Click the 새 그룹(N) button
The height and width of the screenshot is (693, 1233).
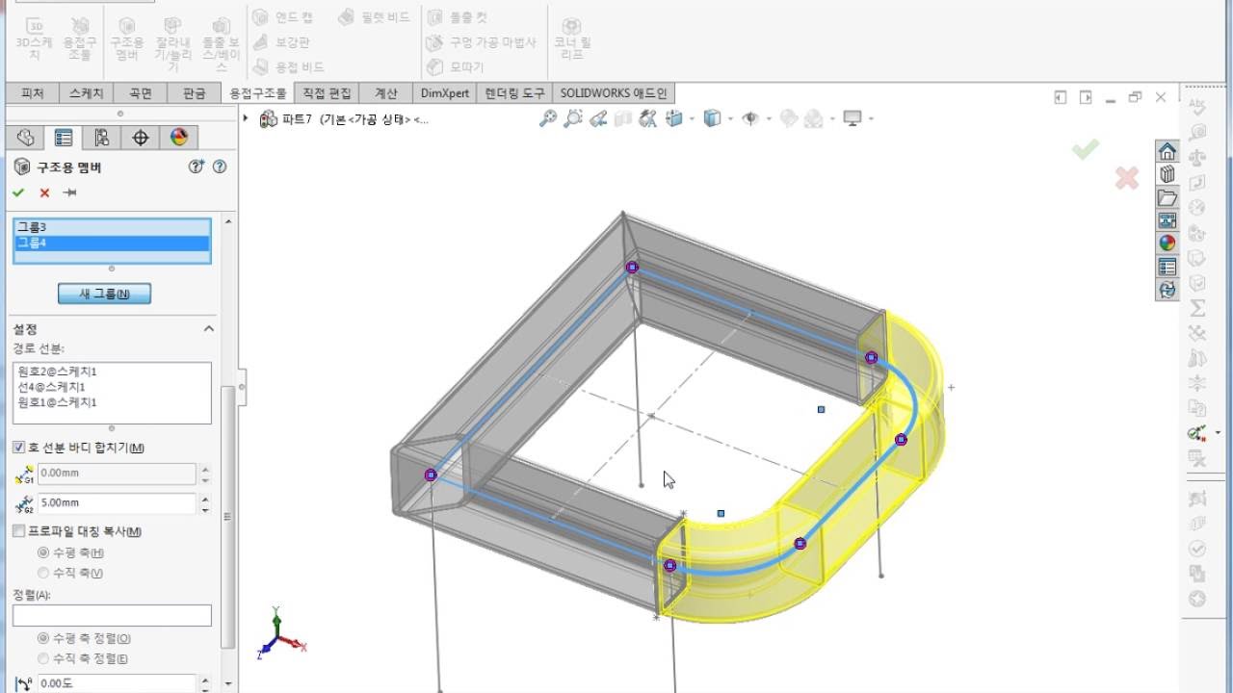click(x=104, y=294)
